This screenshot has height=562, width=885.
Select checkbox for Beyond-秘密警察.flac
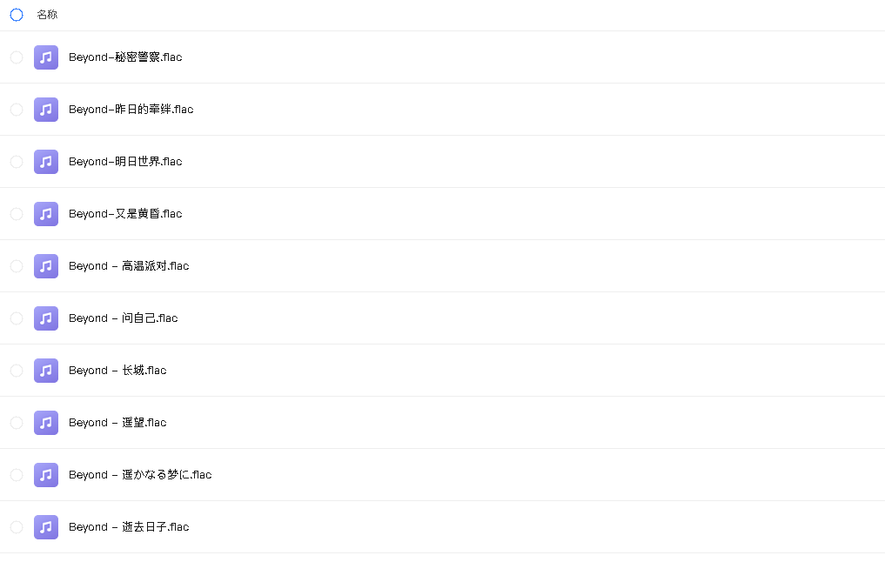[x=17, y=57]
